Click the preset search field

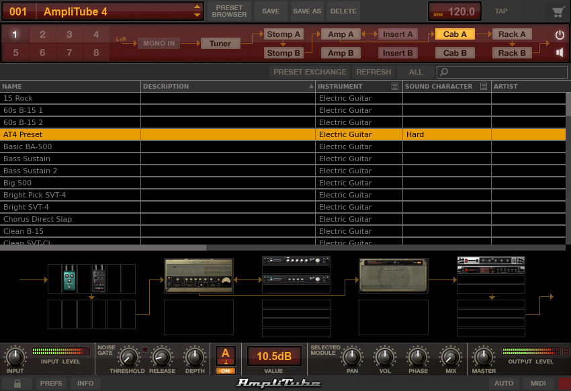pyautogui.click(x=502, y=72)
